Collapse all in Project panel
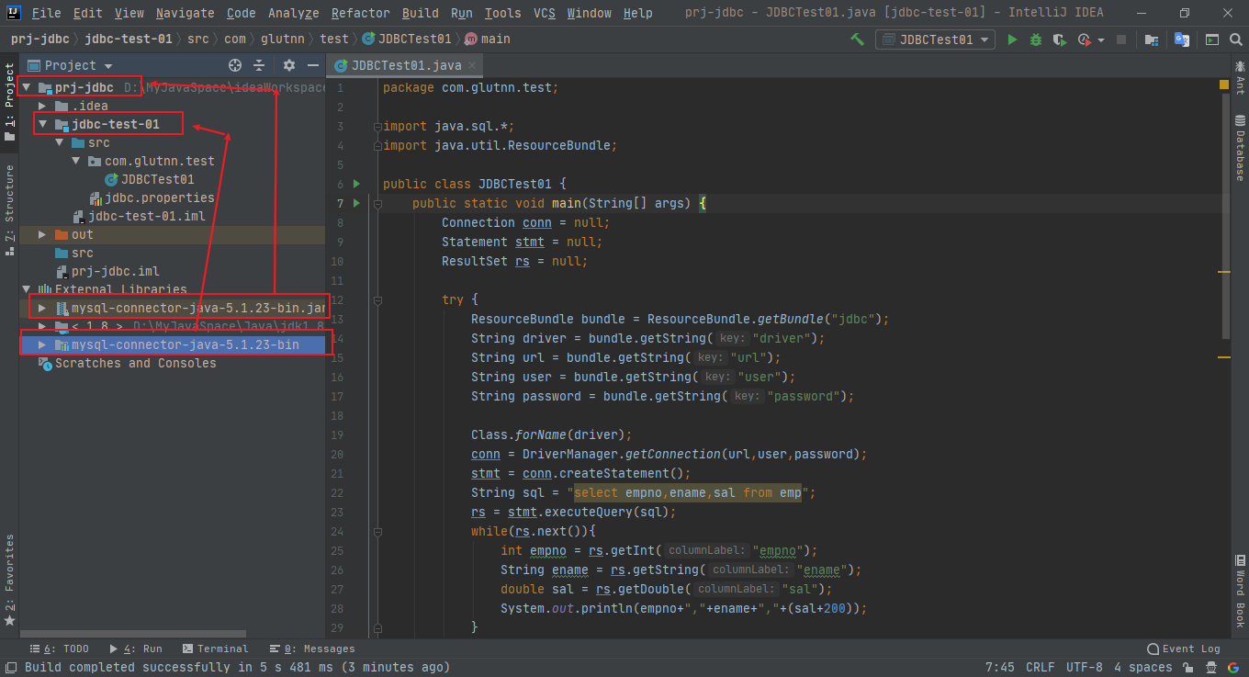The width and height of the screenshot is (1249, 677). [x=259, y=65]
